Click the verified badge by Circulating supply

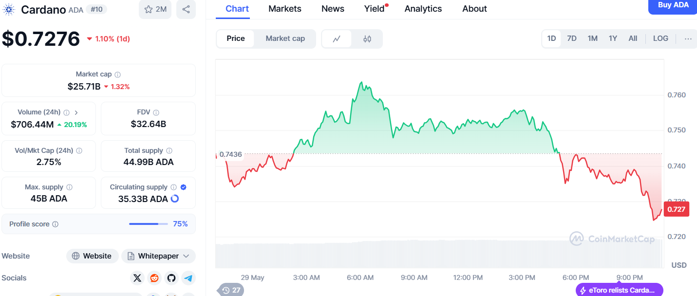coord(183,187)
